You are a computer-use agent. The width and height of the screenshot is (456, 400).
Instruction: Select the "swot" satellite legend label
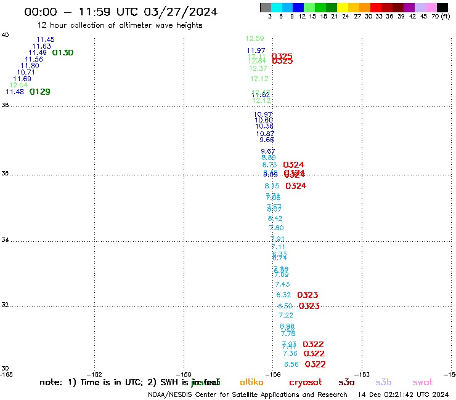coord(423,382)
